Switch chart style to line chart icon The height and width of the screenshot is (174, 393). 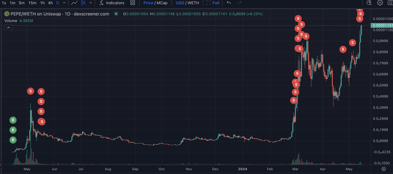(74, 3)
